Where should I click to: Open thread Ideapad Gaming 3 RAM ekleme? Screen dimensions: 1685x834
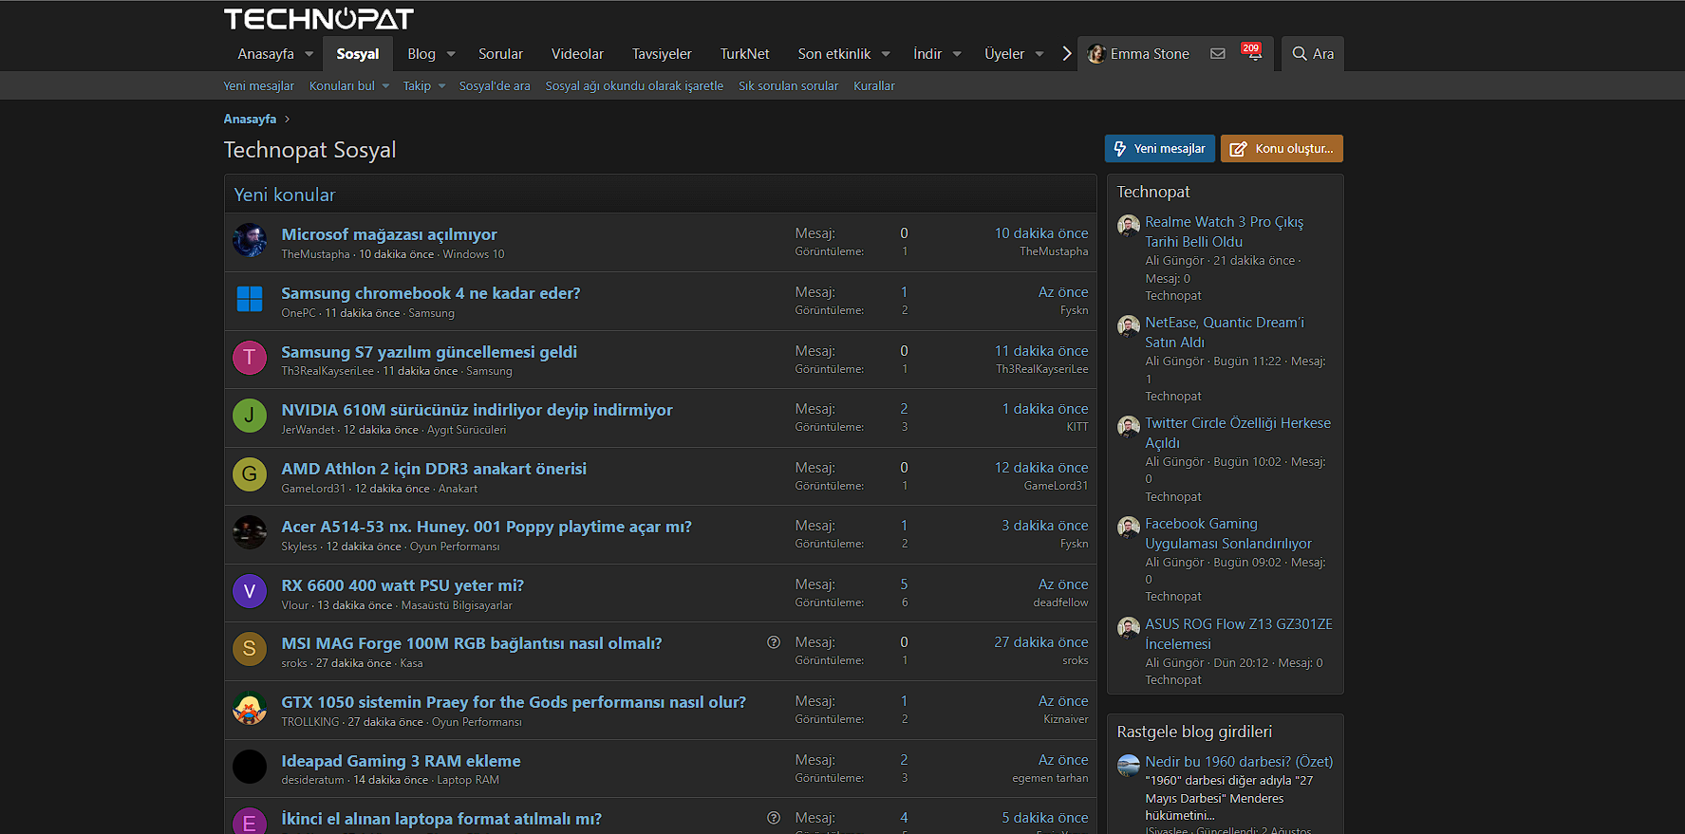coord(402,761)
